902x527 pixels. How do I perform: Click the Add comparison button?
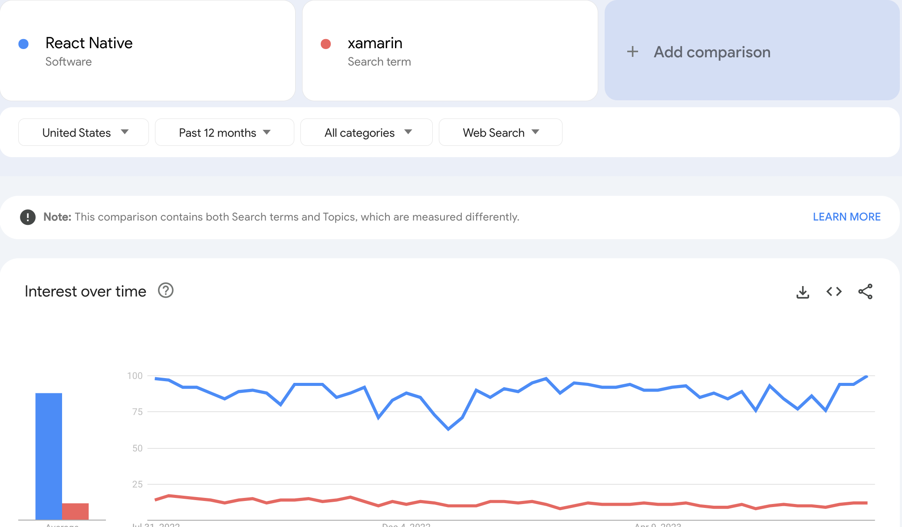[752, 50]
